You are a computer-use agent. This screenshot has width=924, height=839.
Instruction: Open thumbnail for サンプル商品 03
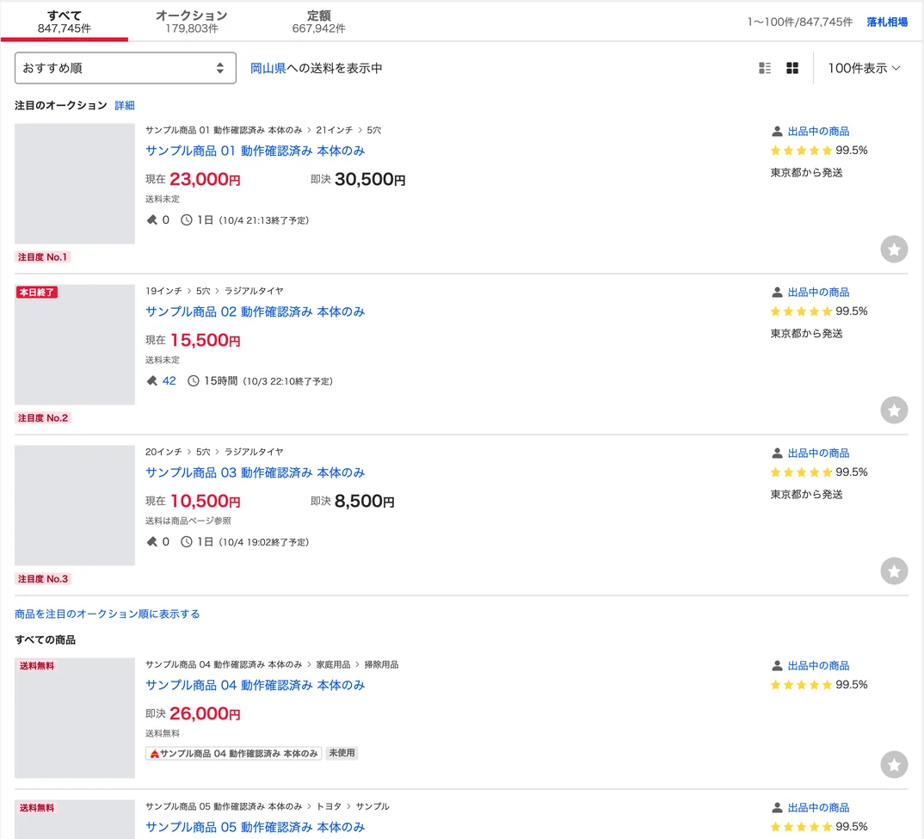[x=75, y=505]
